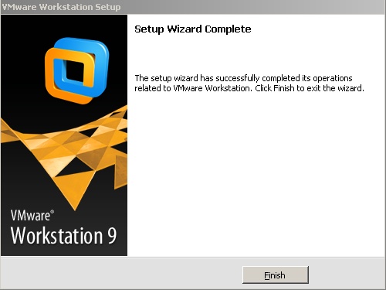Click the empty white area below the message

(256, 176)
